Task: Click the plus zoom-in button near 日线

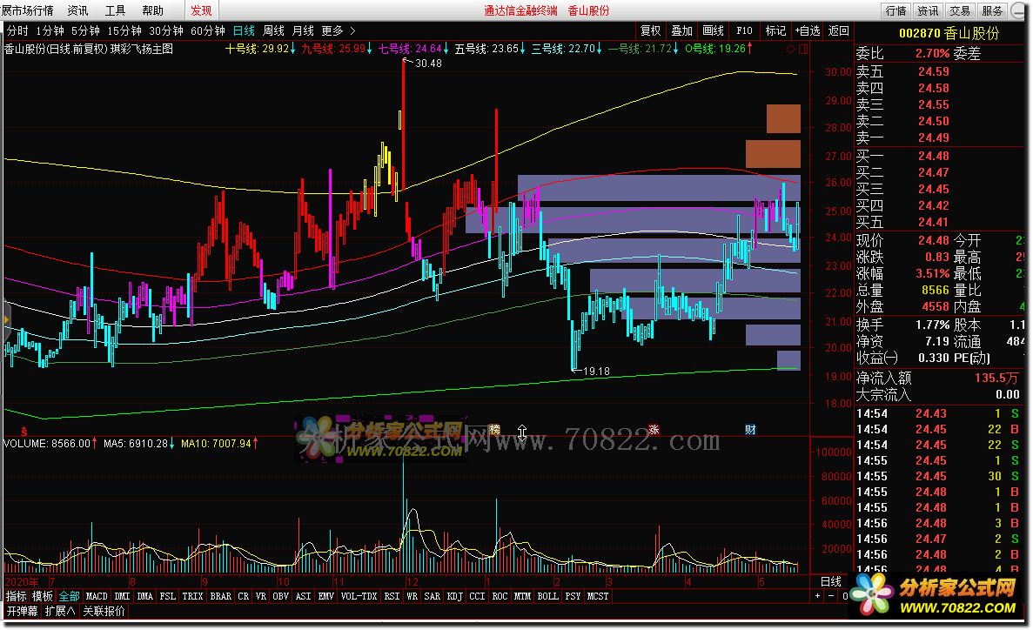Action: coord(817,596)
